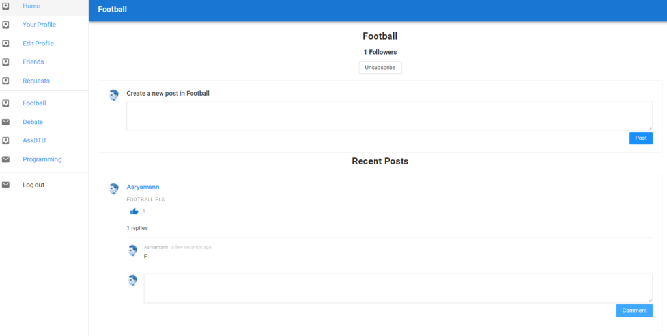Submit reply with the Comment button
This screenshot has height=336, width=667.
tap(634, 310)
